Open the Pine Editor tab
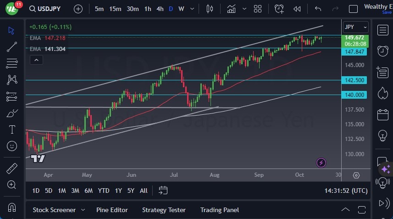The image size is (393, 219). tap(112, 210)
